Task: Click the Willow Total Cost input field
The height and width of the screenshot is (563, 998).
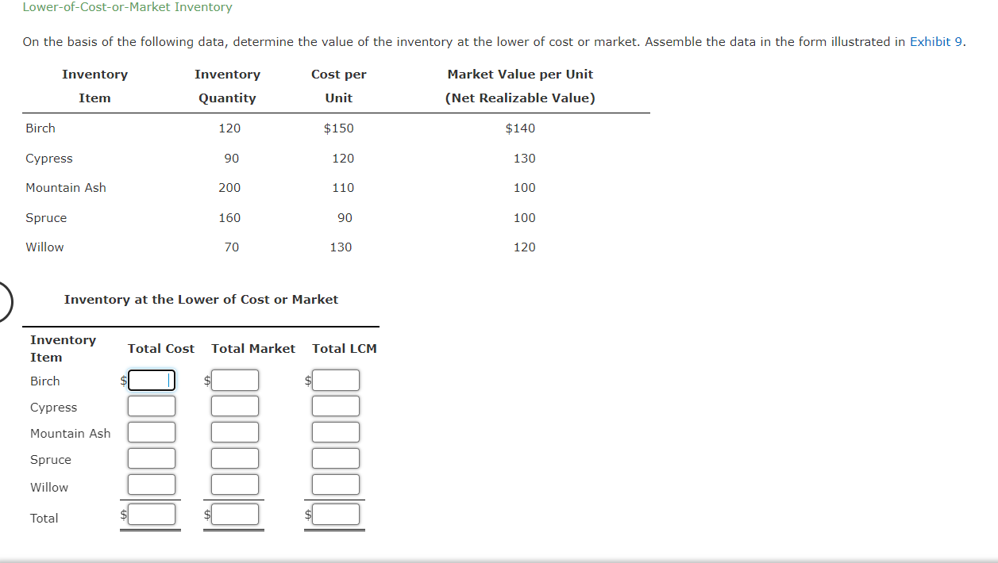Action: tap(151, 484)
